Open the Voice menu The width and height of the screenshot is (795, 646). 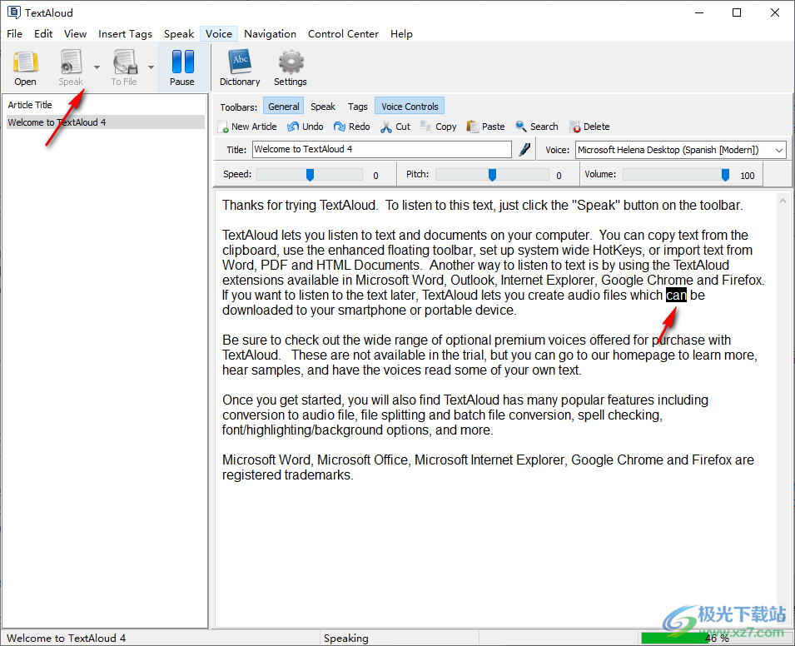point(219,34)
